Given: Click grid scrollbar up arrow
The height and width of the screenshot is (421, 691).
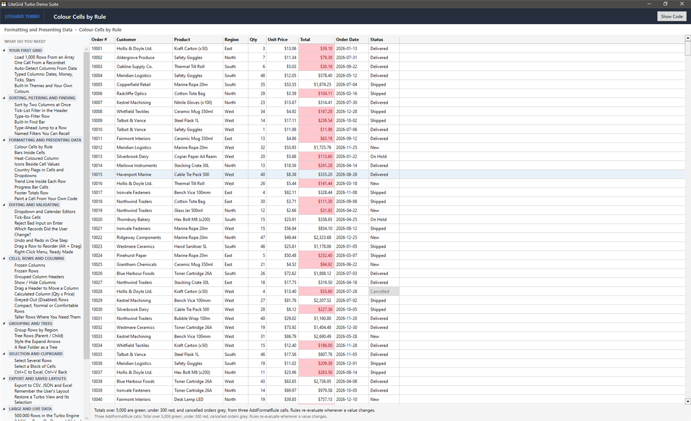Looking at the screenshot, I should click(688, 38).
